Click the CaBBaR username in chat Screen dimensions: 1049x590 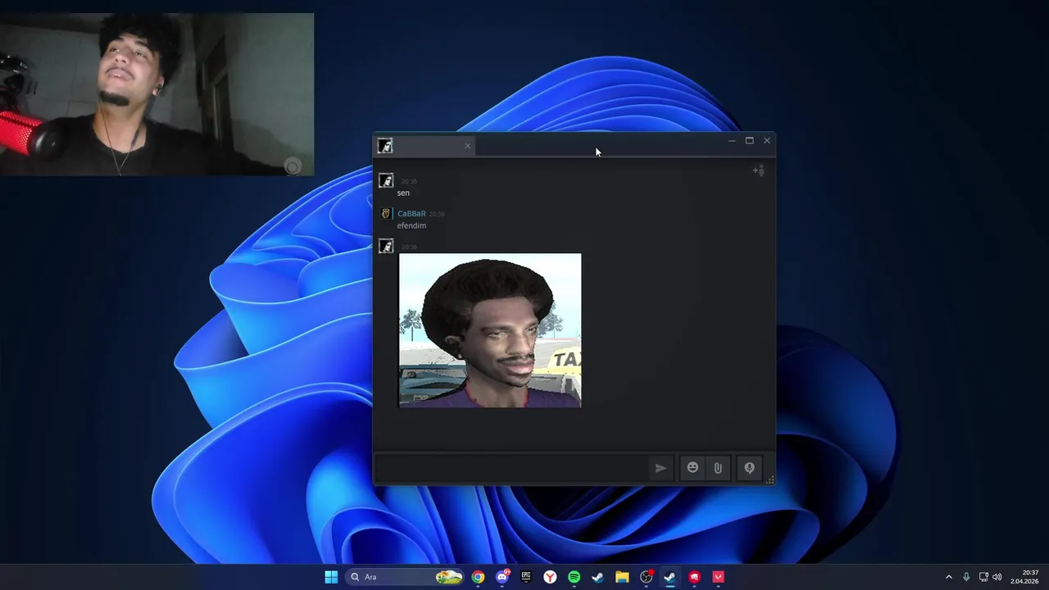click(411, 214)
